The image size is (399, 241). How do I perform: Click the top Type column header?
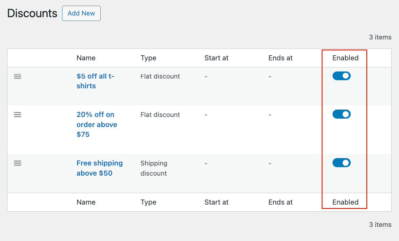(x=148, y=58)
